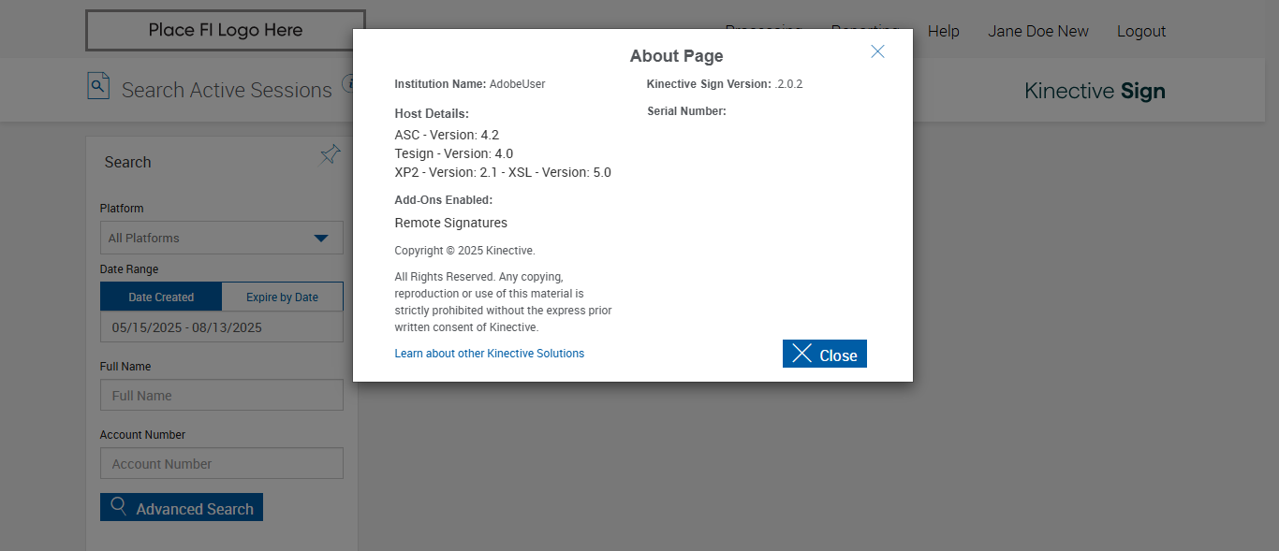This screenshot has height=551, width=1279.
Task: Open the Platform dropdown
Action: [x=222, y=238]
